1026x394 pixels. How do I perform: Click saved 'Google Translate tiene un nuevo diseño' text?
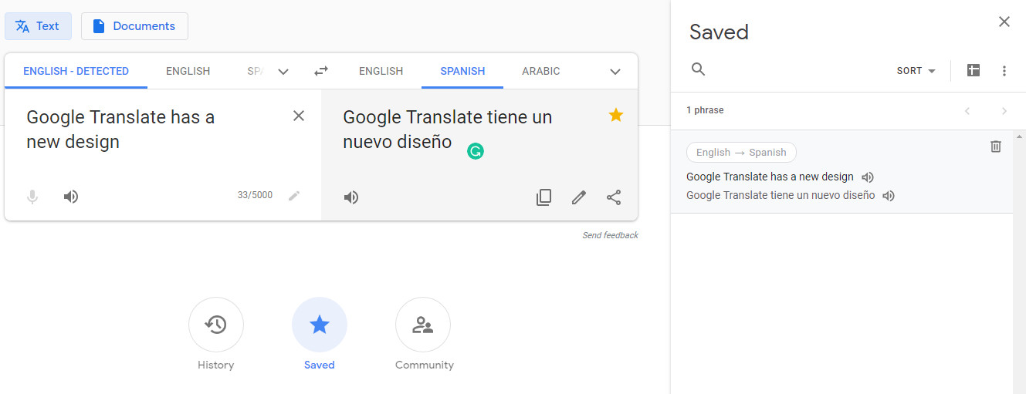(781, 195)
